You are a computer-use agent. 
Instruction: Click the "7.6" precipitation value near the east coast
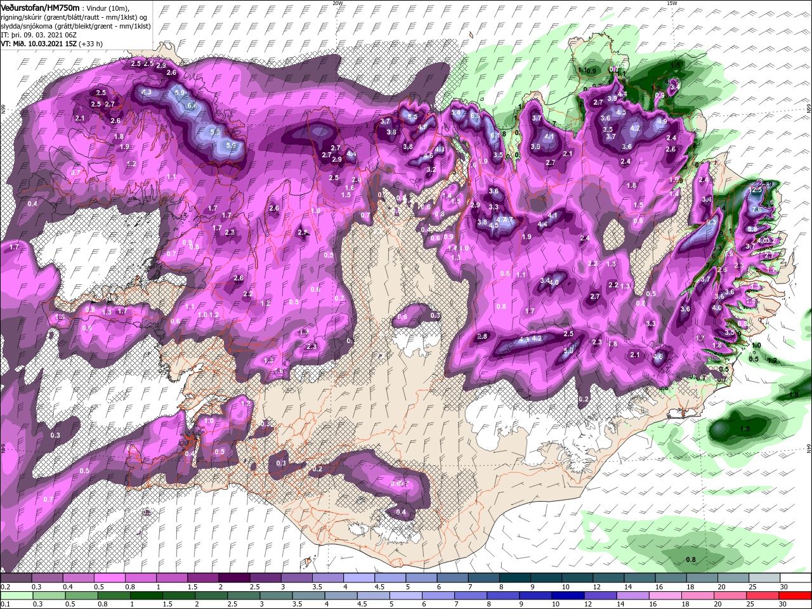pyautogui.click(x=756, y=209)
